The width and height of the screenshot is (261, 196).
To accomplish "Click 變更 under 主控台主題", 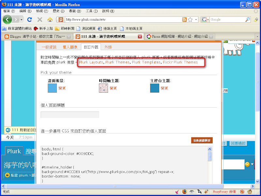I will [x=164, y=88].
